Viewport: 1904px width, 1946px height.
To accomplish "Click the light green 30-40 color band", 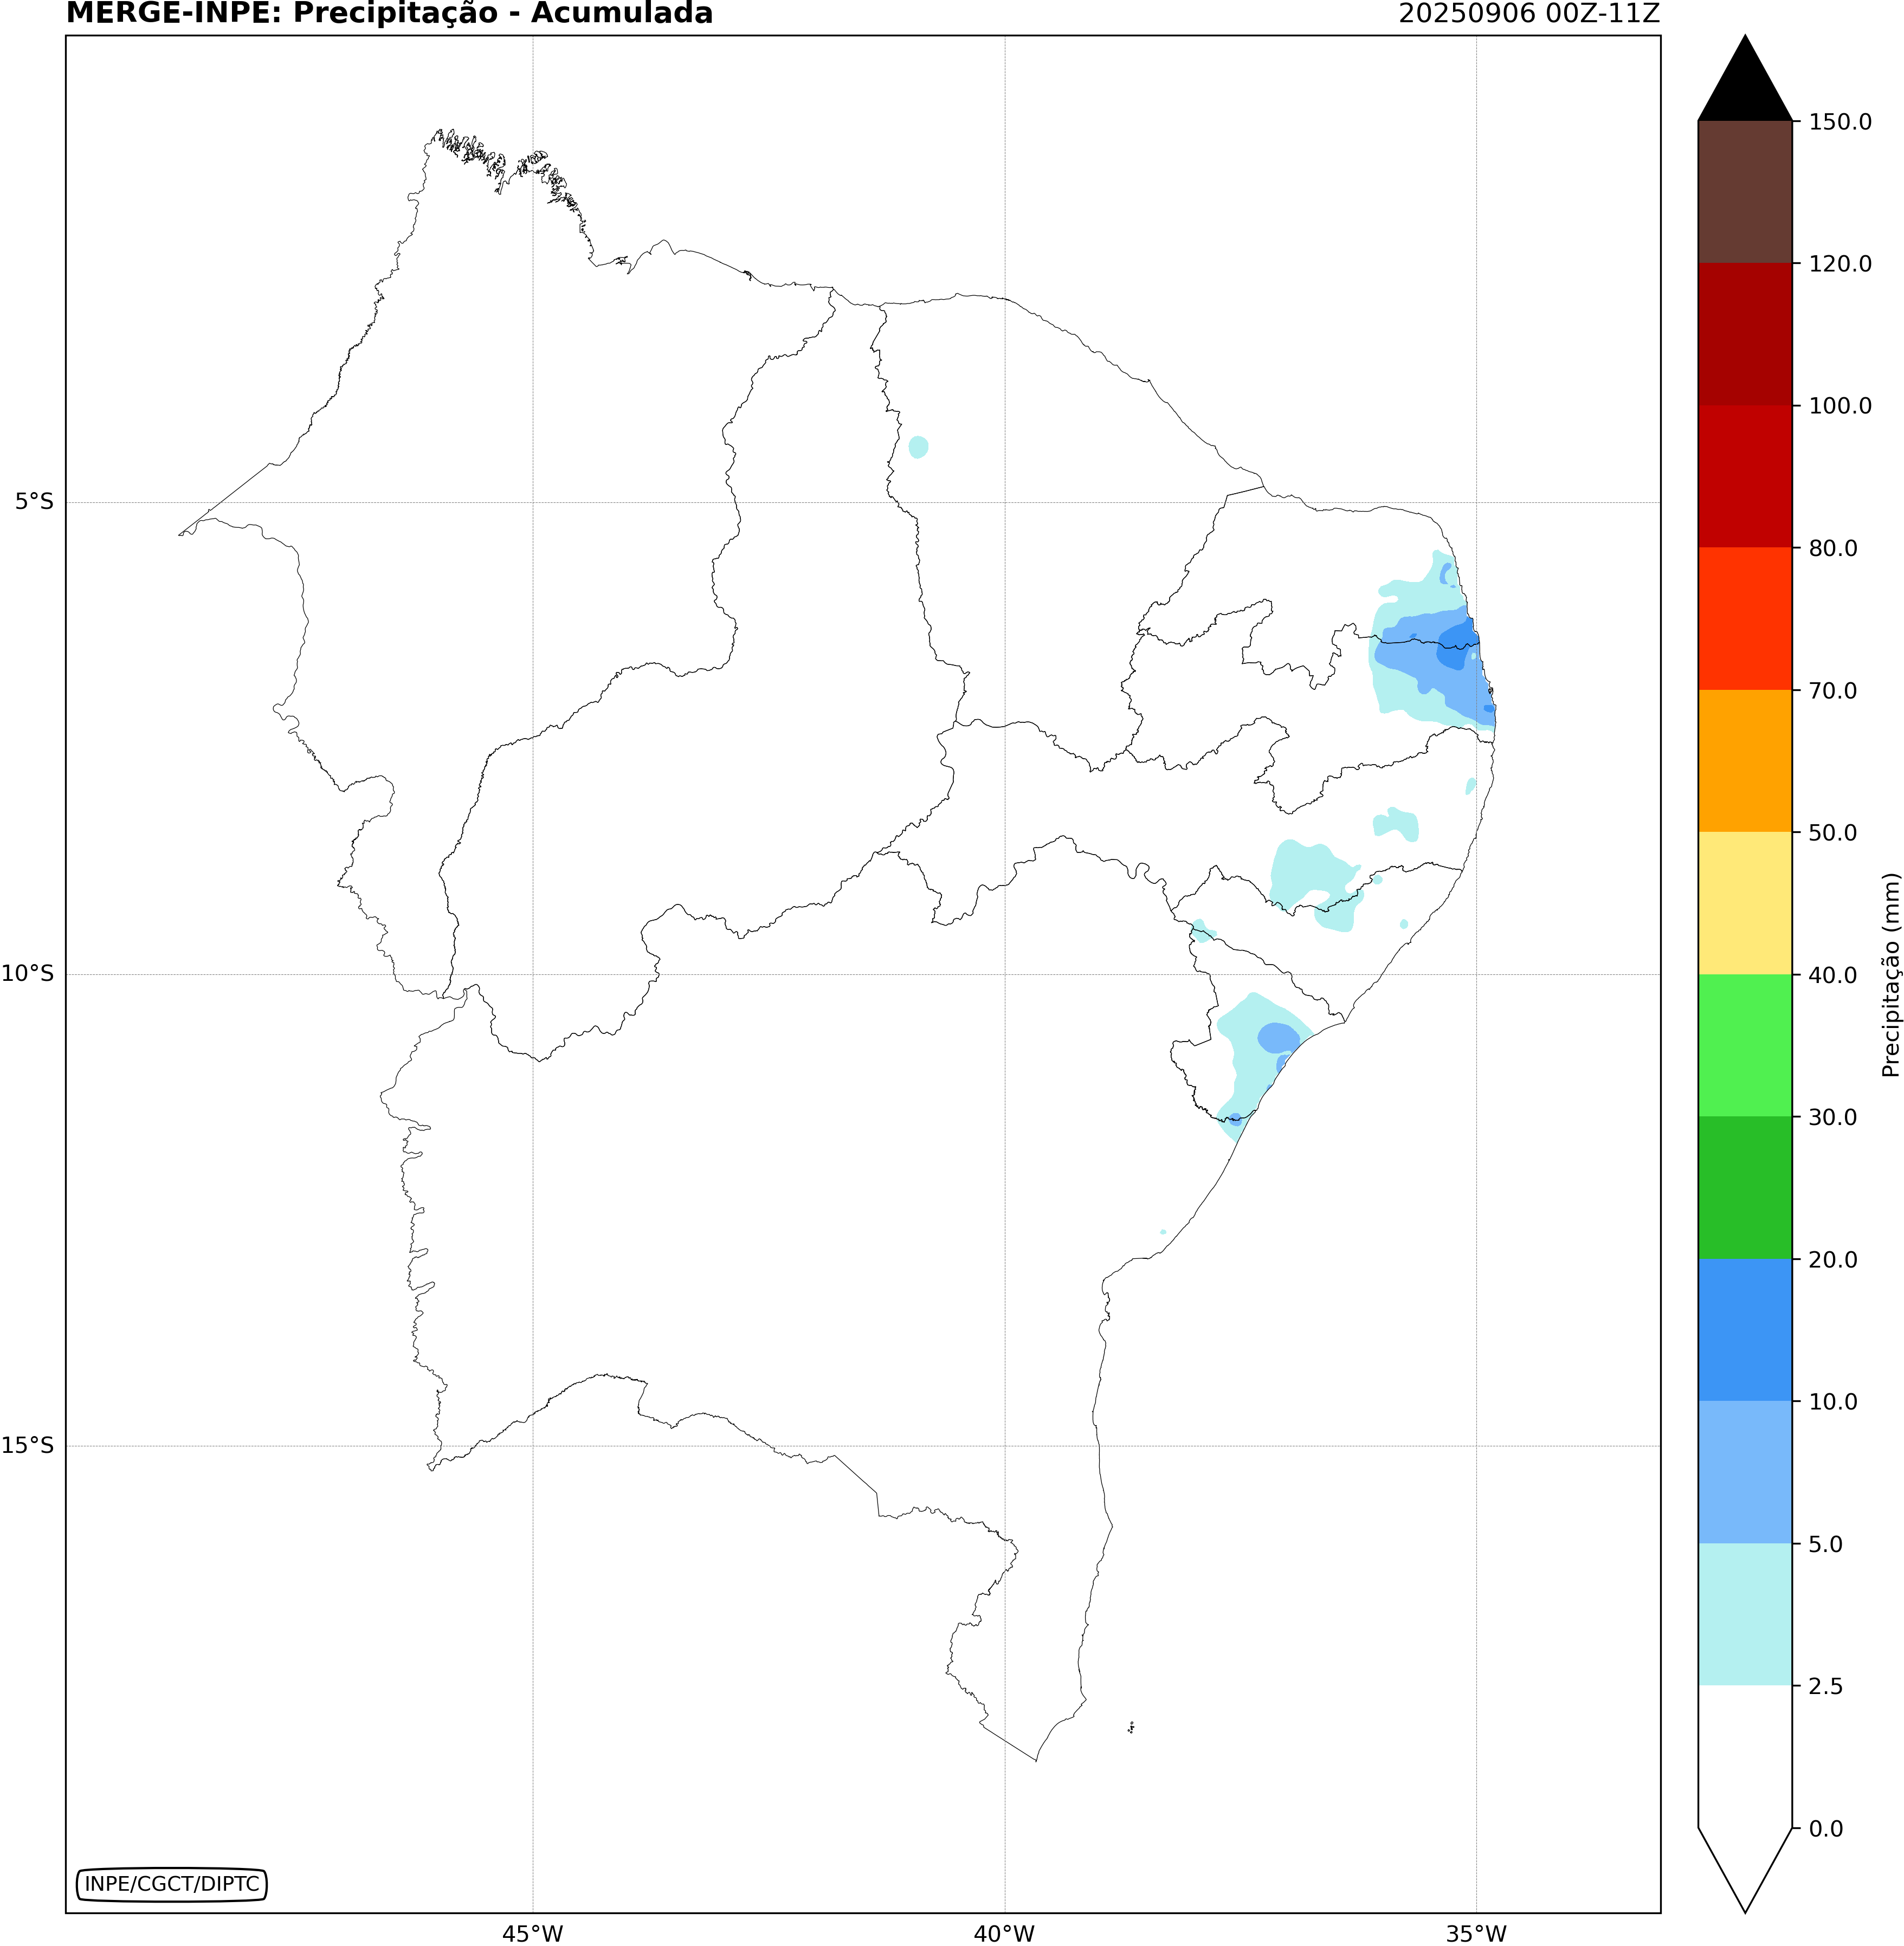I will [x=1745, y=1045].
